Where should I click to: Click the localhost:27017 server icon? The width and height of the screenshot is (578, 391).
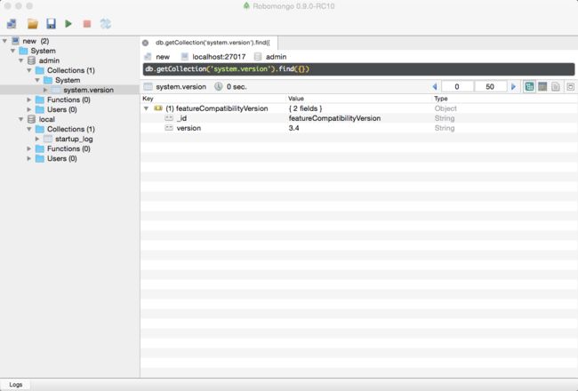click(185, 57)
